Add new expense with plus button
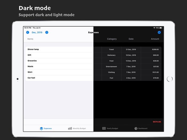Viewport: 187px width, 140px height. point(159,32)
